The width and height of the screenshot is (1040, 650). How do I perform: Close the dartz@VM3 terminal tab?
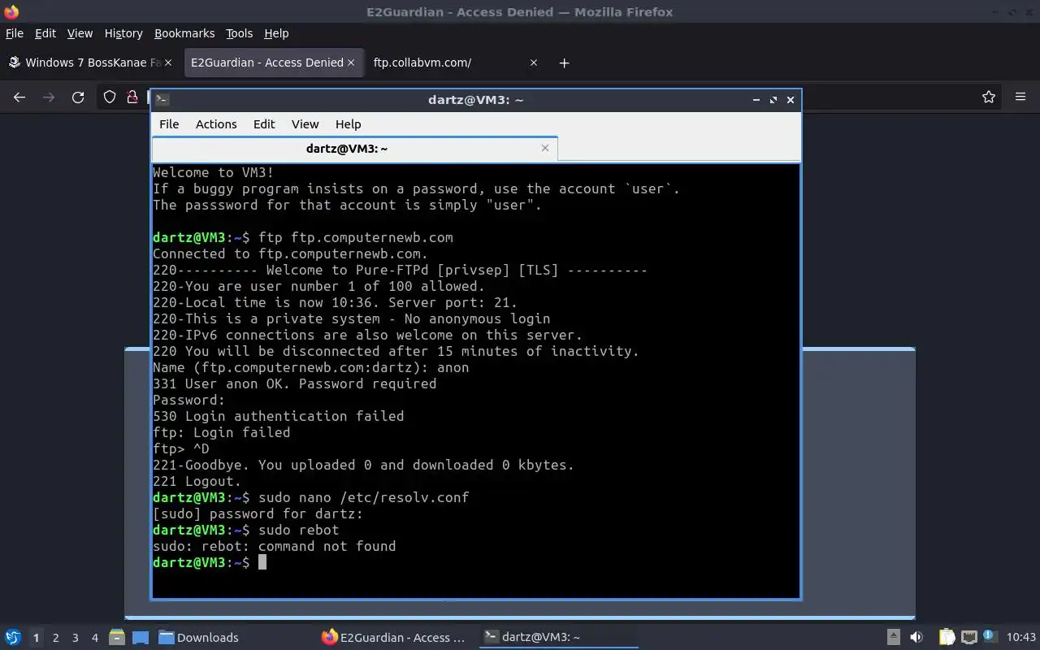tap(545, 148)
